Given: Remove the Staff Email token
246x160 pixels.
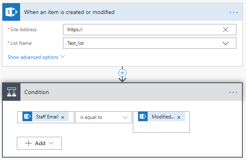Looking at the screenshot, I should point(63,117).
